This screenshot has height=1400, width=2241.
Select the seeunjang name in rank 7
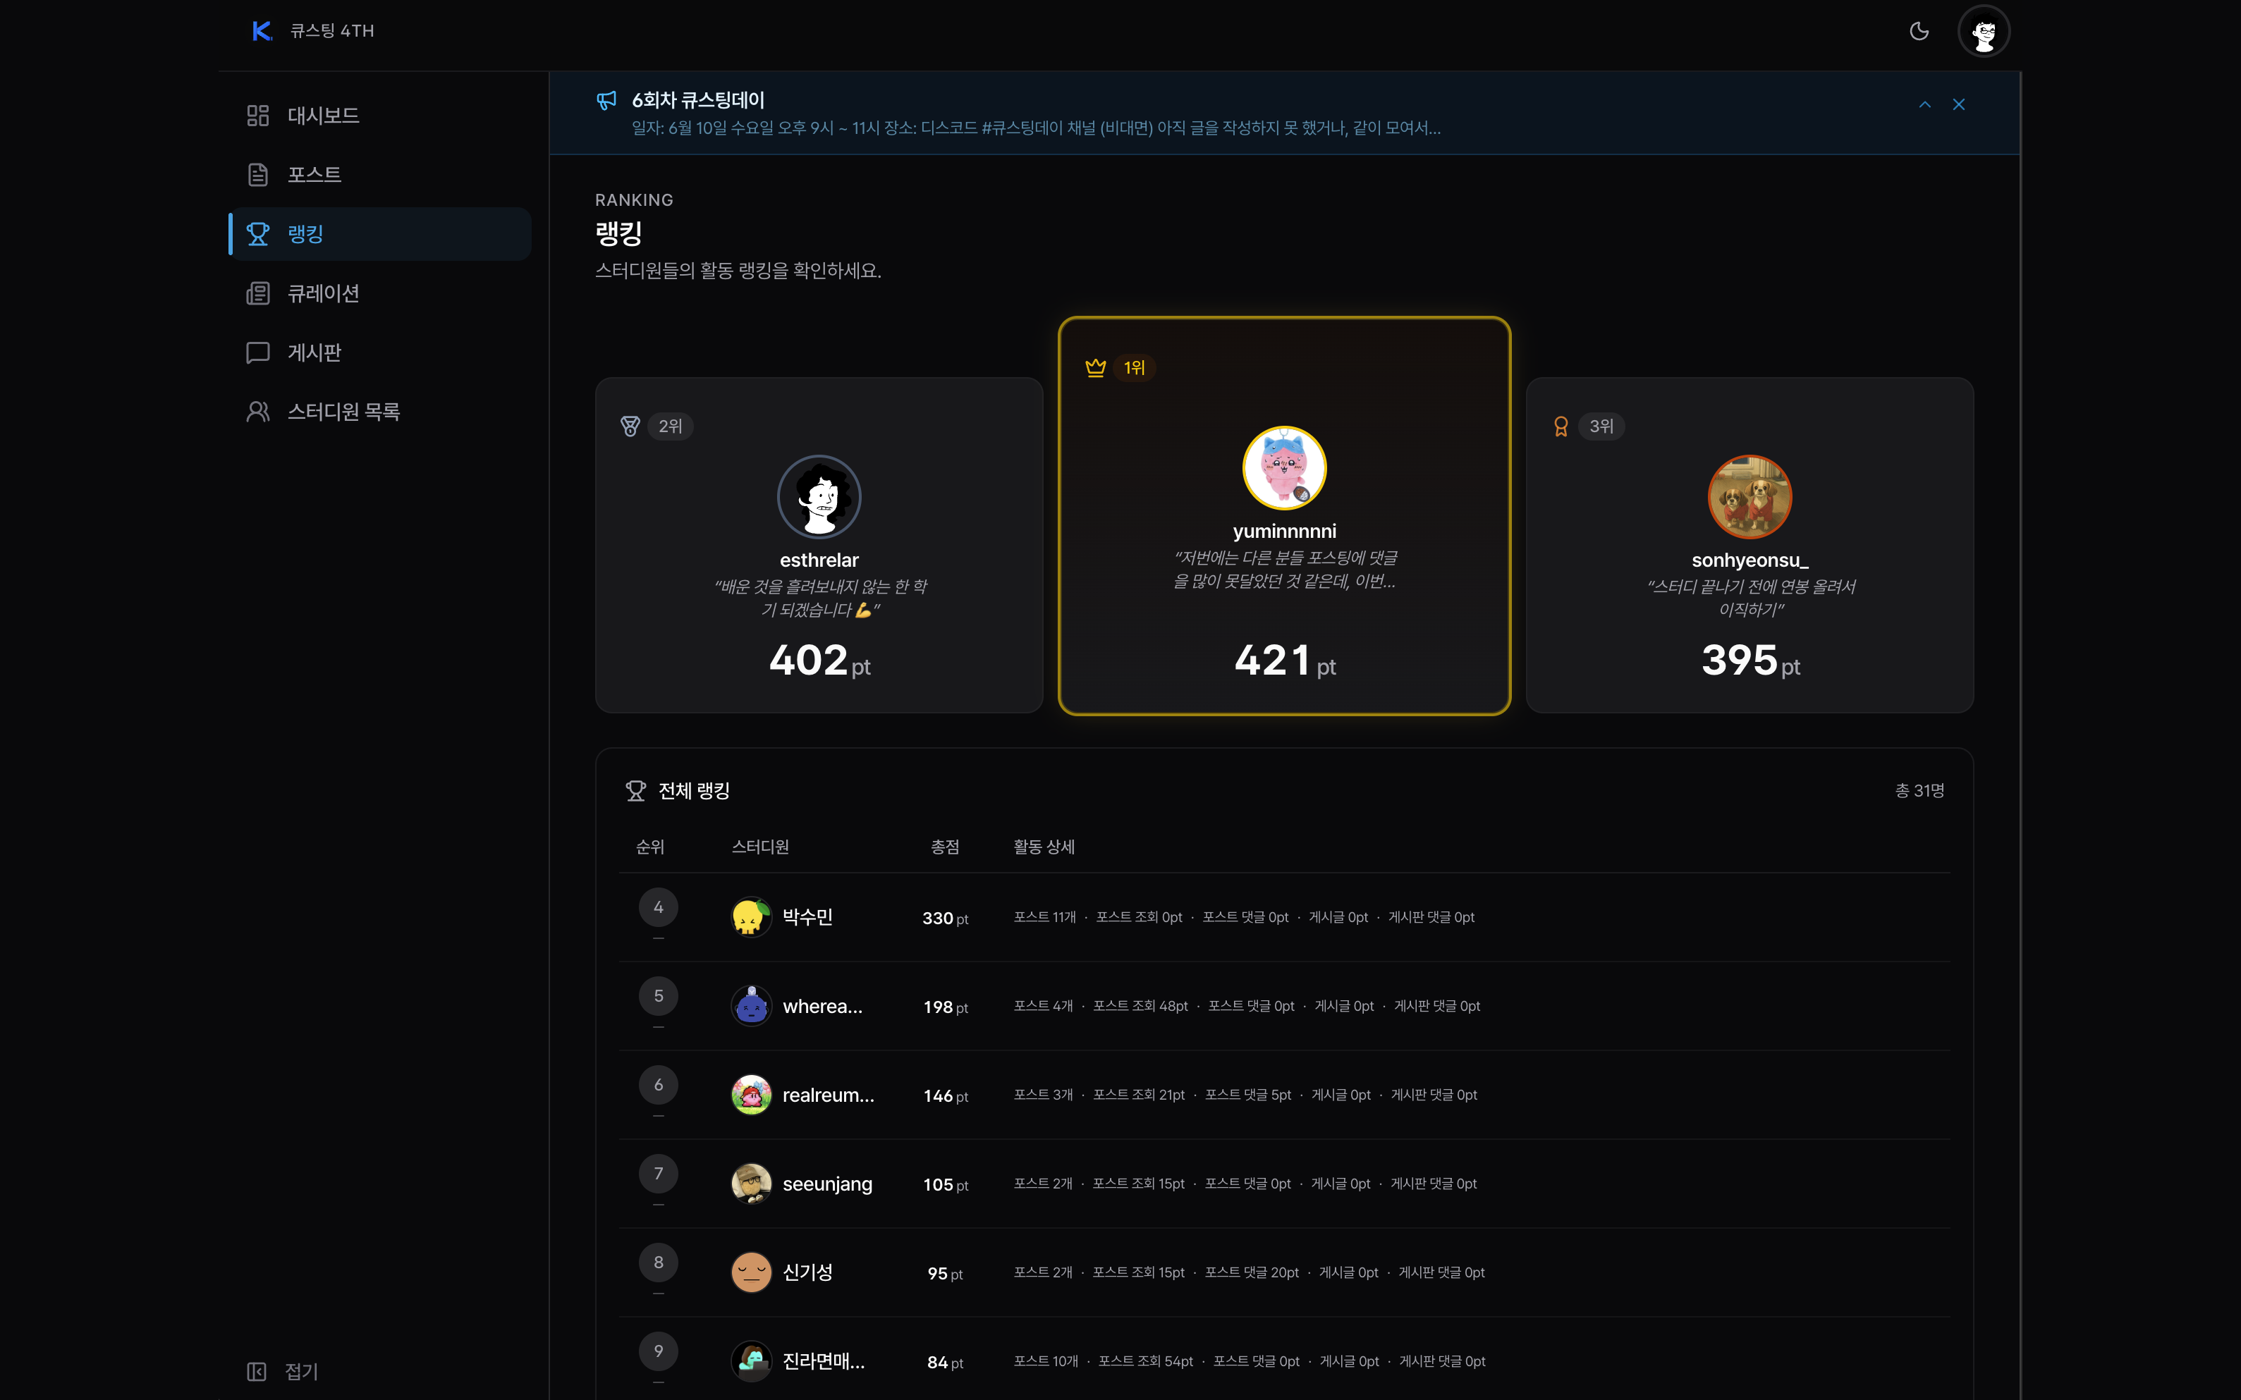click(x=827, y=1184)
